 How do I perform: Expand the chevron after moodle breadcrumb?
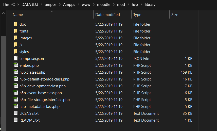click(x=114, y=5)
